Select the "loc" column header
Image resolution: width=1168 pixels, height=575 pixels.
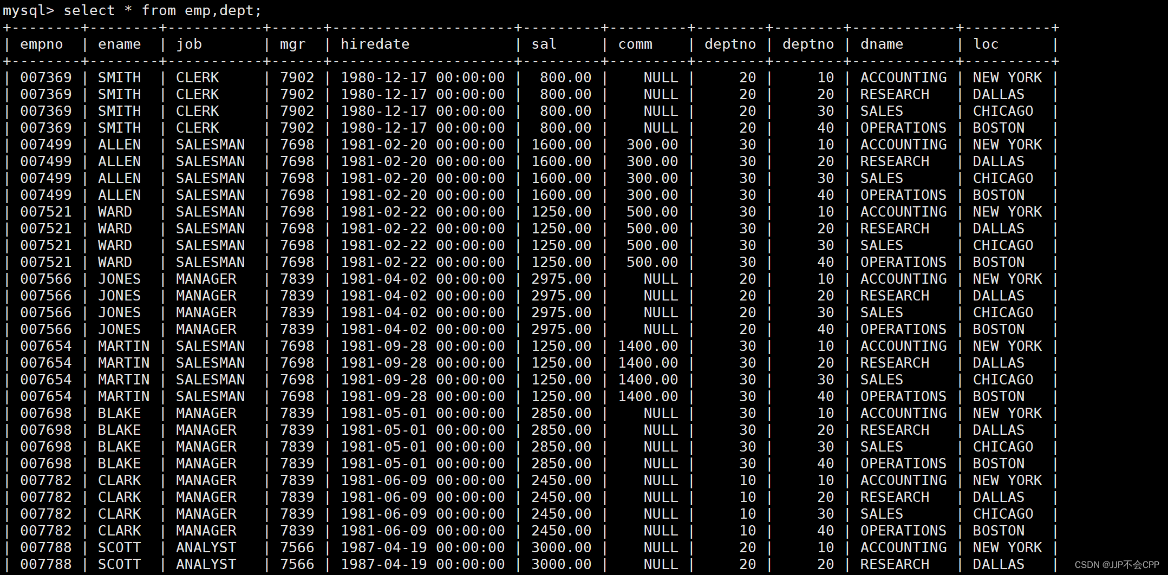pyautogui.click(x=986, y=44)
